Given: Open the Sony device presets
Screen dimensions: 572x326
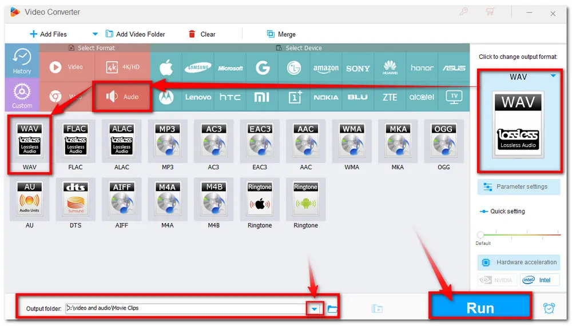Looking at the screenshot, I should 358,67.
